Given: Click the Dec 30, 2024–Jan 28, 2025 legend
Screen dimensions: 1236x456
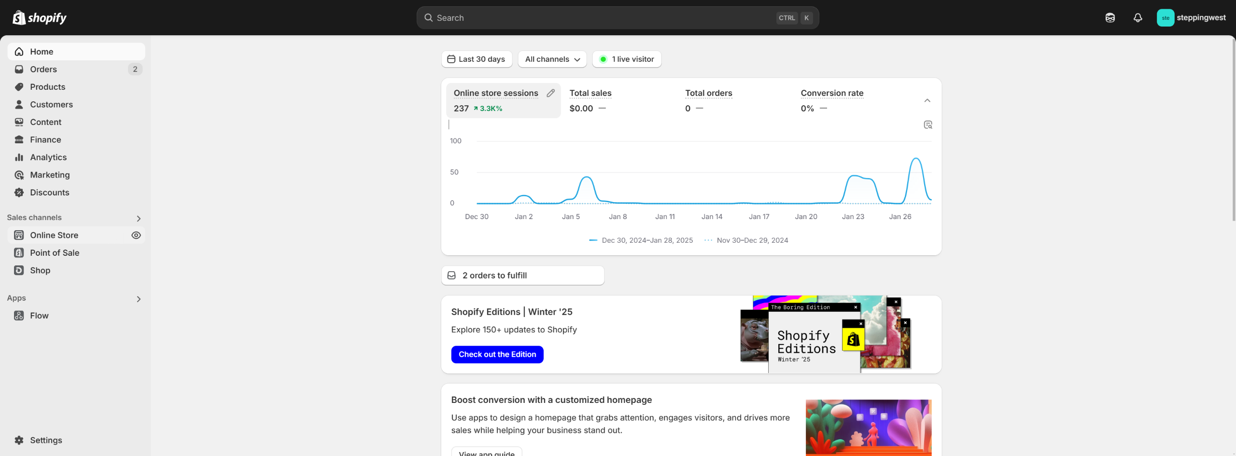Looking at the screenshot, I should 641,240.
